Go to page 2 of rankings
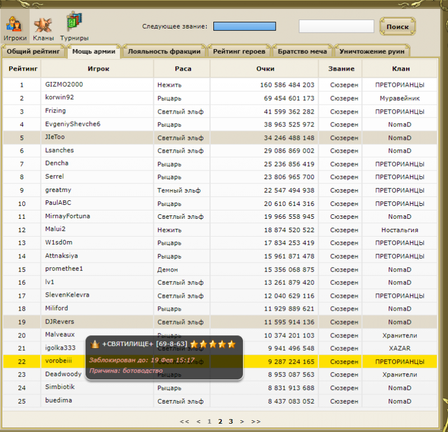Image resolution: width=448 pixels, height=432 pixels. tap(221, 421)
